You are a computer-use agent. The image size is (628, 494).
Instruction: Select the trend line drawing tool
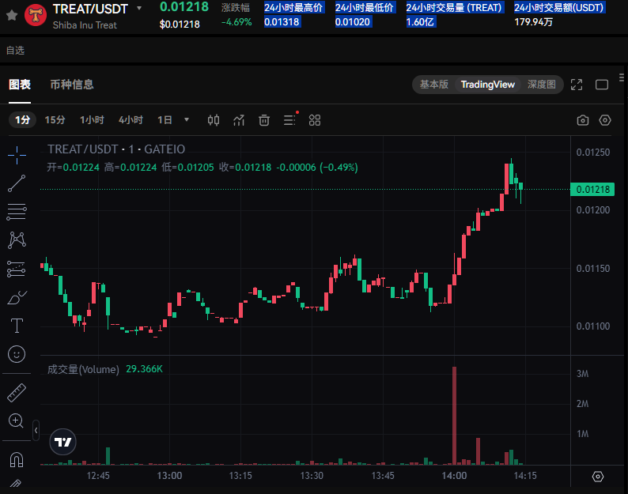tap(17, 183)
